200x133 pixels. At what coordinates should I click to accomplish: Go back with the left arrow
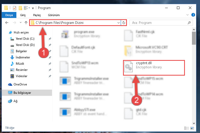pos(7,23)
